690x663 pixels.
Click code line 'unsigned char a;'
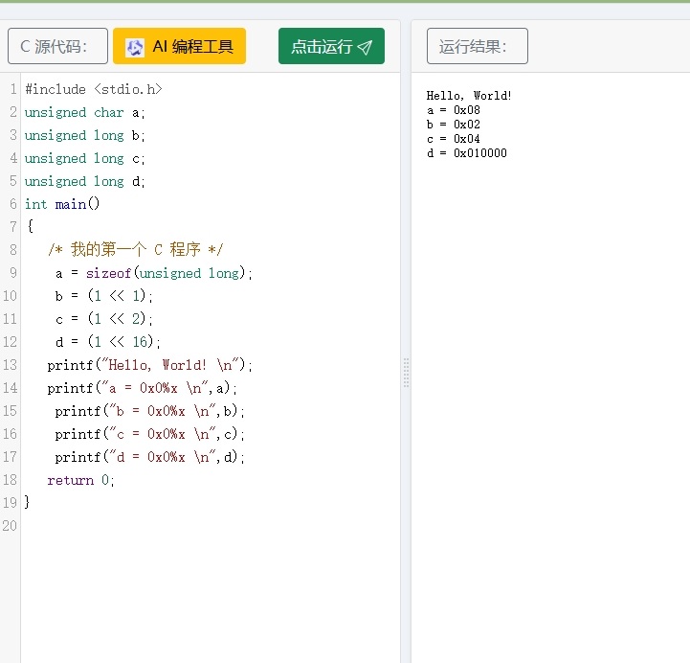point(84,112)
